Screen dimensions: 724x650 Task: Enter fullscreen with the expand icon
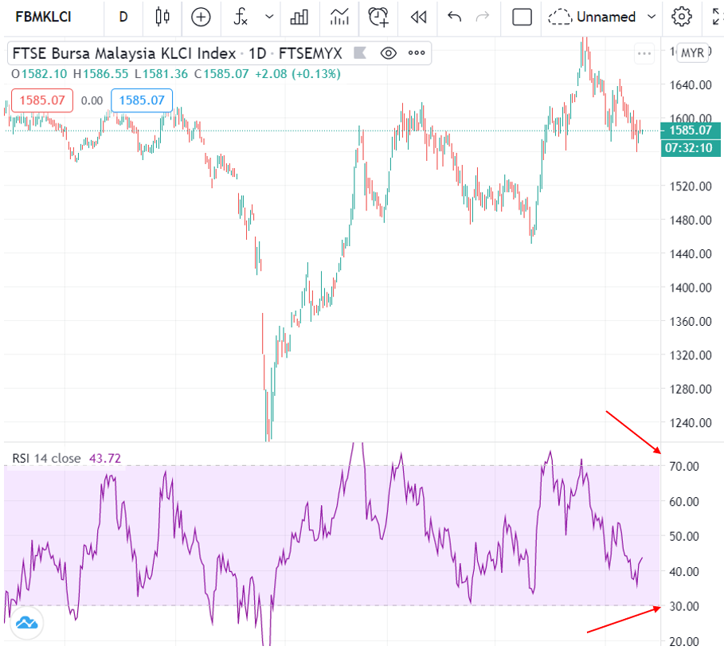pyautogui.click(x=715, y=17)
